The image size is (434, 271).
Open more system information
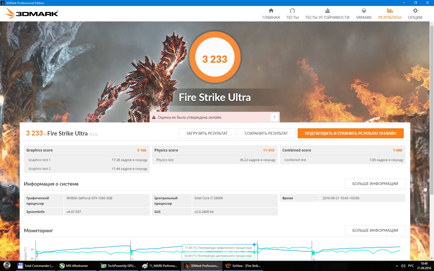(x=375, y=184)
